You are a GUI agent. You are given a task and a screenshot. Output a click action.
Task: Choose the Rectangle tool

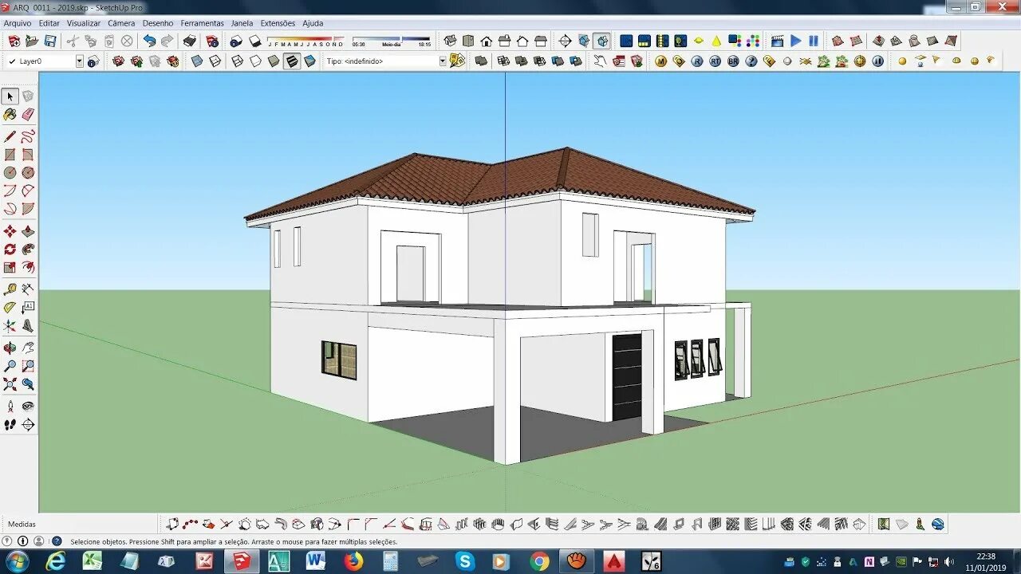(10, 155)
